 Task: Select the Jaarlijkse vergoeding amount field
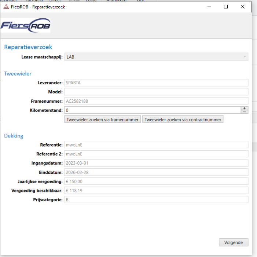click(x=156, y=181)
